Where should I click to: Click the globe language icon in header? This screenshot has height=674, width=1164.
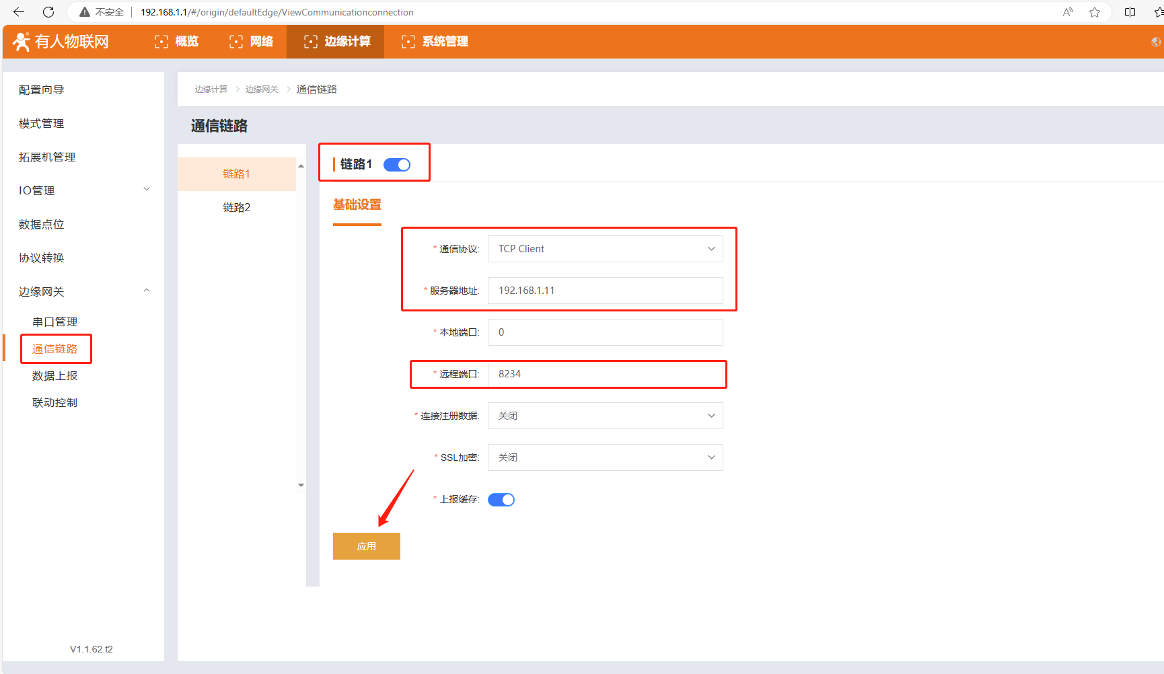click(1156, 42)
